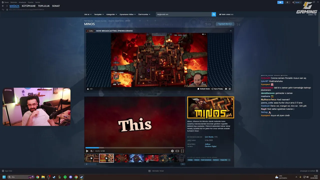Enter fullscreen on the trailer
The width and height of the screenshot is (320, 180).
pos(182,151)
